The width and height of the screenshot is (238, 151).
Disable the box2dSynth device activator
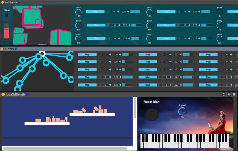click(3, 94)
